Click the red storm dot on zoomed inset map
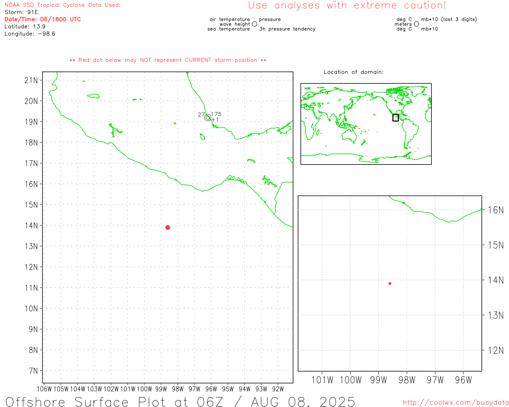 (390, 283)
